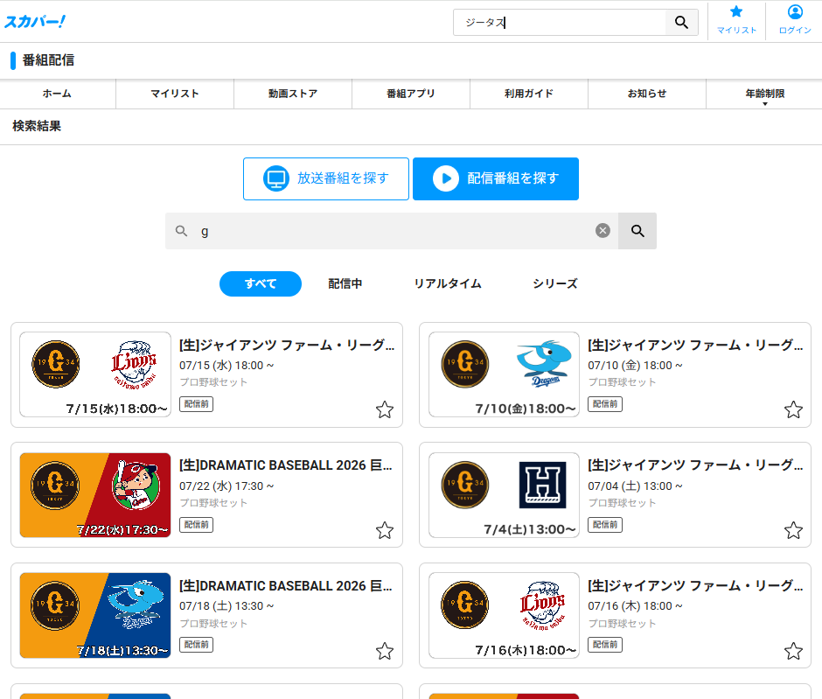Screen dimensions: 822x699
Task: Go to the ホーム menu item
Action: [57, 94]
